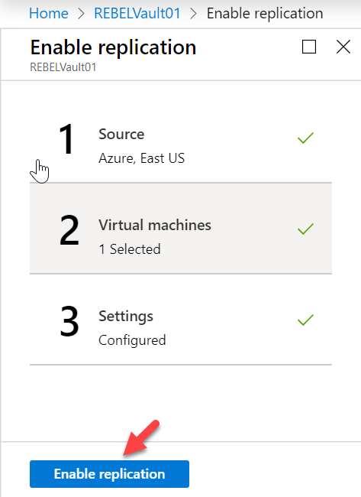The image size is (361, 497).
Task: Click the large step number 2
Action: coord(69,230)
